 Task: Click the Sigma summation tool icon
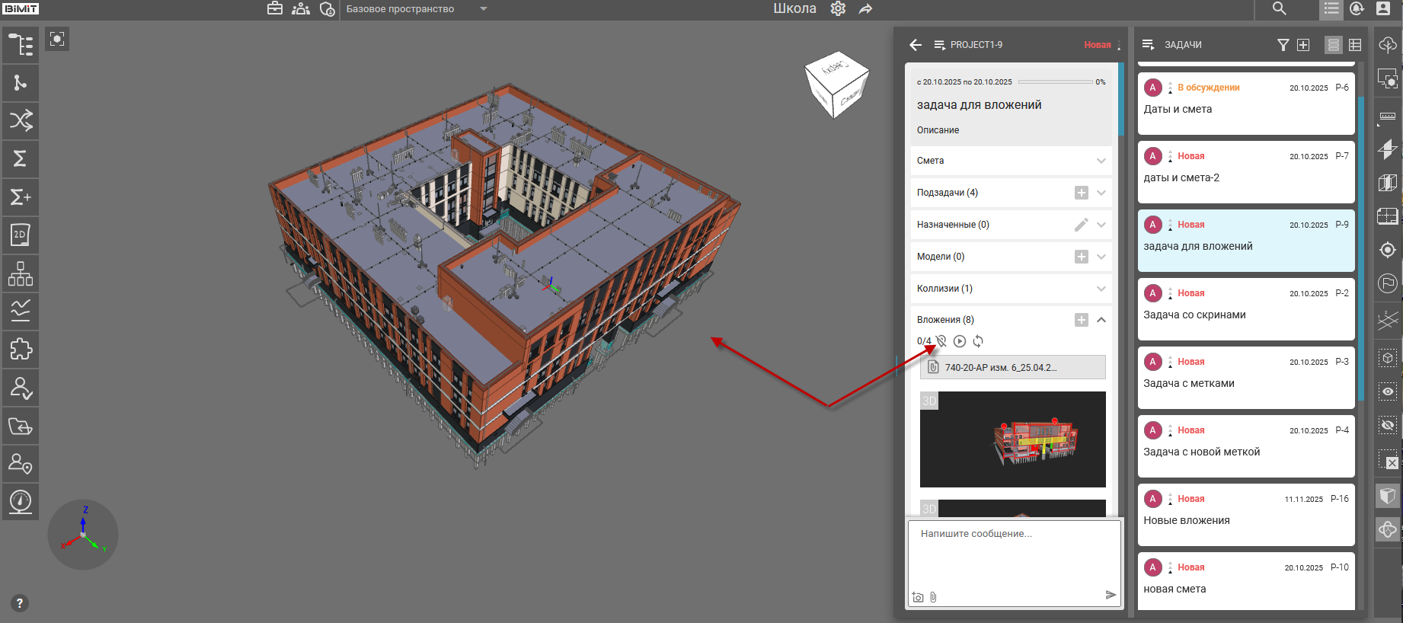21,158
